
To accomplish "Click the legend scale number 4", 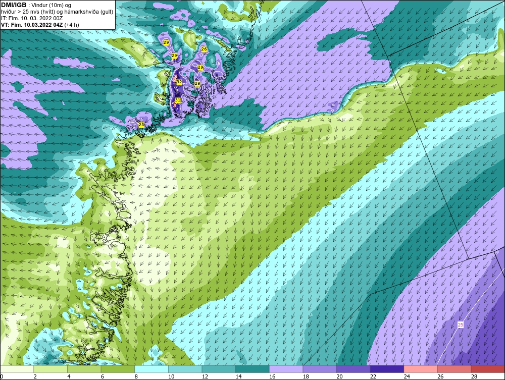I will click(69, 376).
